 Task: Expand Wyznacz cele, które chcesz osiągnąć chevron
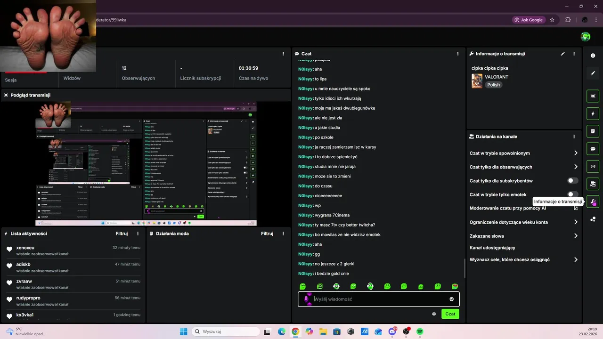point(576,259)
